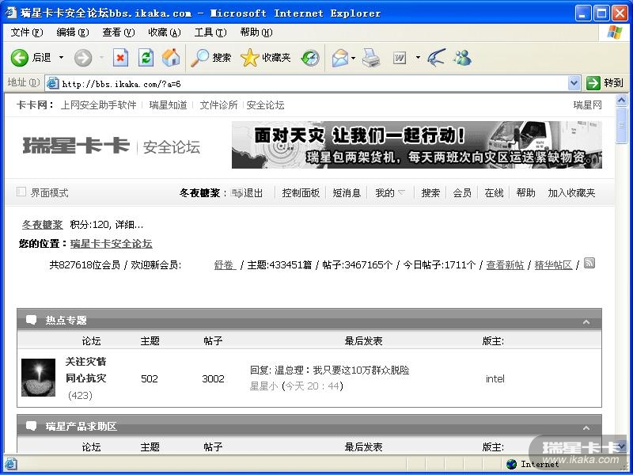The height and width of the screenshot is (475, 633).
Task: Stop loading with the red X icon
Action: pyautogui.click(x=120, y=58)
